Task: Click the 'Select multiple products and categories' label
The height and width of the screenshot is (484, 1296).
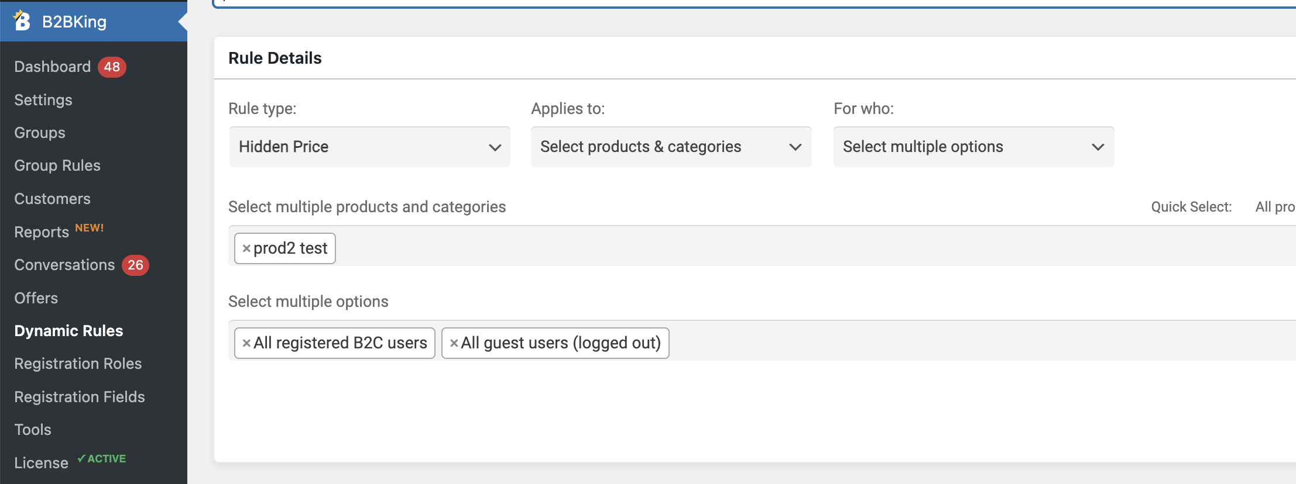Action: [x=367, y=207]
